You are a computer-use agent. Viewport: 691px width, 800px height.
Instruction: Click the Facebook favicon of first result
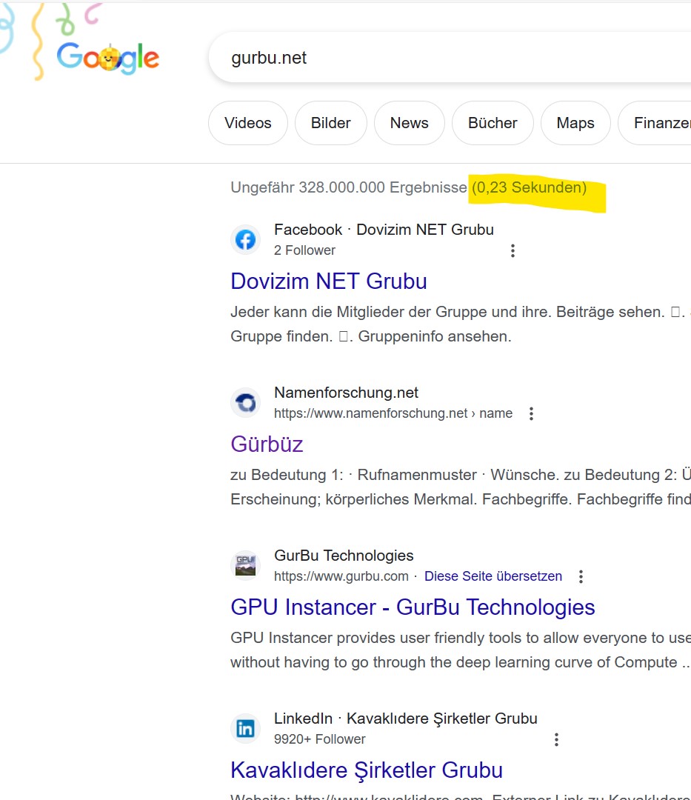[x=245, y=239]
